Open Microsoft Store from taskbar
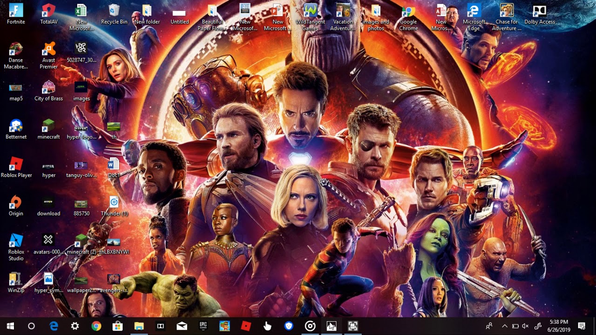This screenshot has height=335, width=596. point(118,326)
